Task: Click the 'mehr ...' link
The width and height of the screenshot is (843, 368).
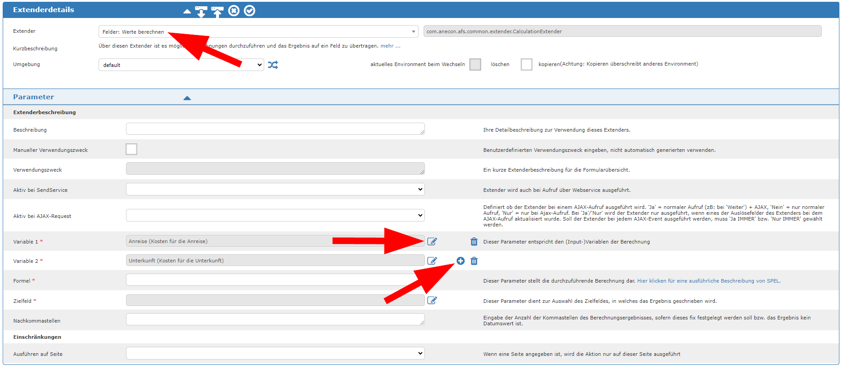Action: point(390,46)
